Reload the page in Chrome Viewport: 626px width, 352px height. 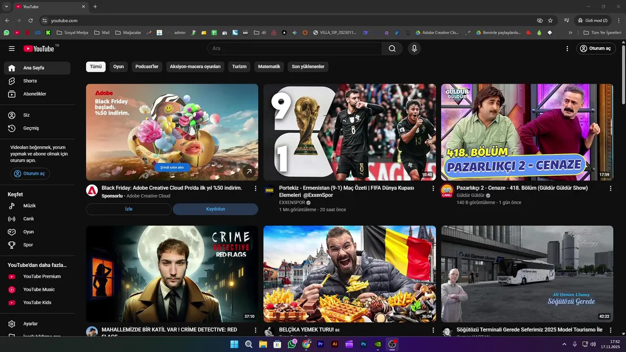click(30, 21)
